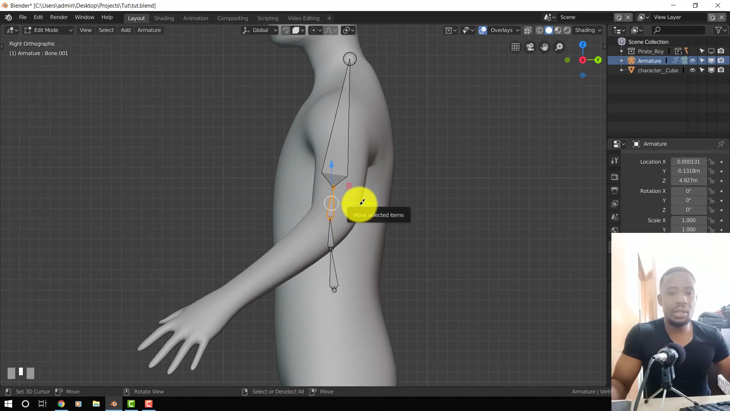This screenshot has width=730, height=411.
Task: Click the Scale X value field
Action: [688, 220]
